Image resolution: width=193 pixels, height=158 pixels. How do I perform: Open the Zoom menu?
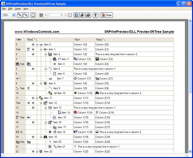click(x=18, y=9)
